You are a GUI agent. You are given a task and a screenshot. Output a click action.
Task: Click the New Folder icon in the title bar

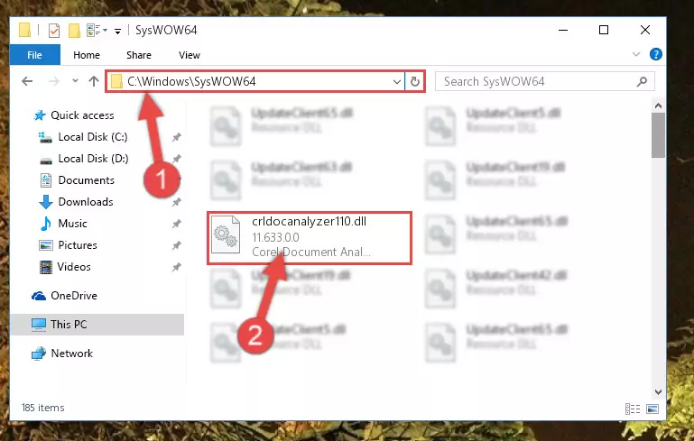pos(74,30)
